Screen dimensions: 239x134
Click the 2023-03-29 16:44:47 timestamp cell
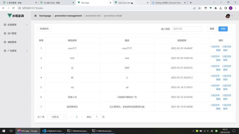click(x=182, y=48)
